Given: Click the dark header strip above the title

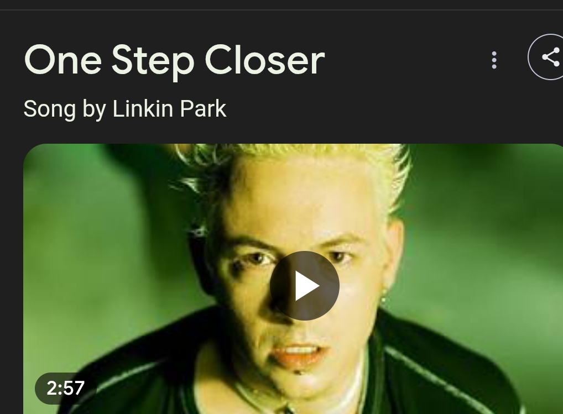Looking at the screenshot, I should click(281, 5).
